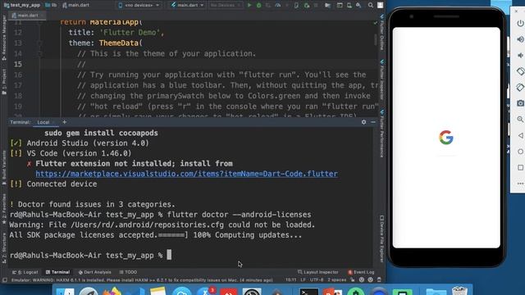Open main.dart run configuration dropdown
Image resolution: width=525 pixels, height=295 pixels.
click(187, 6)
